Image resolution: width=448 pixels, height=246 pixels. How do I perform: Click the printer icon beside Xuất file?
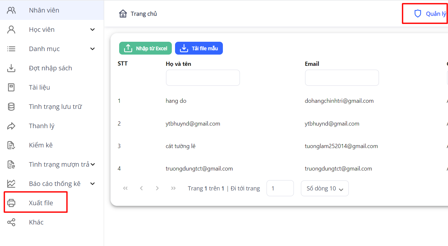coord(11,203)
